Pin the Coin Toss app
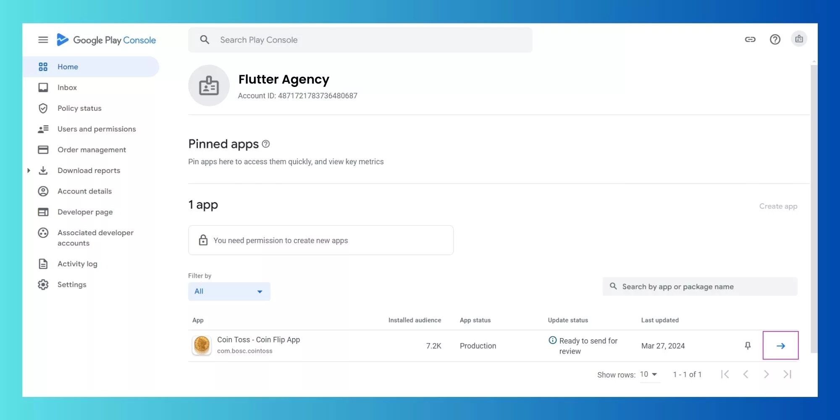The width and height of the screenshot is (840, 420). point(748,346)
